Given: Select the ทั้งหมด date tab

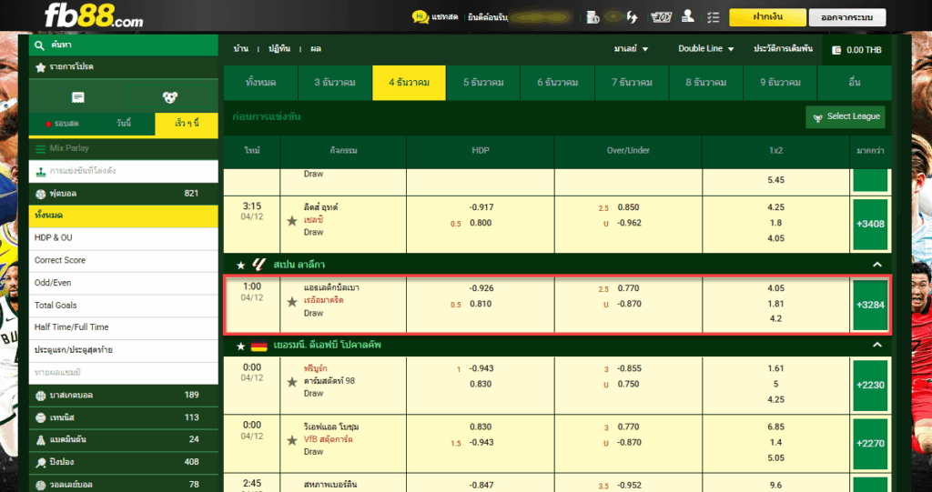Looking at the screenshot, I should click(260, 83).
